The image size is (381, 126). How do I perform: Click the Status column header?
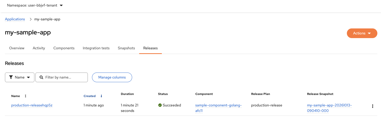tap(163, 94)
